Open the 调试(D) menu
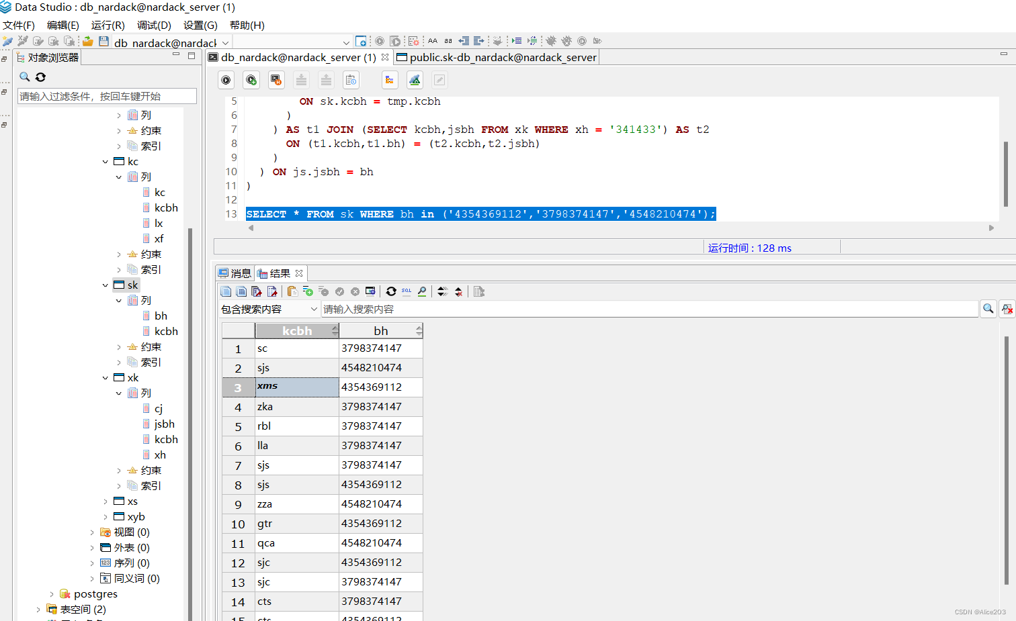 click(x=154, y=25)
